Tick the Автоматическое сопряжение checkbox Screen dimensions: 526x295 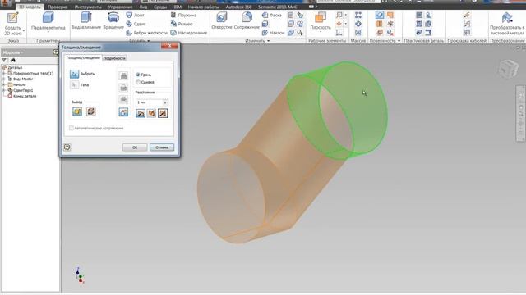tap(72, 128)
